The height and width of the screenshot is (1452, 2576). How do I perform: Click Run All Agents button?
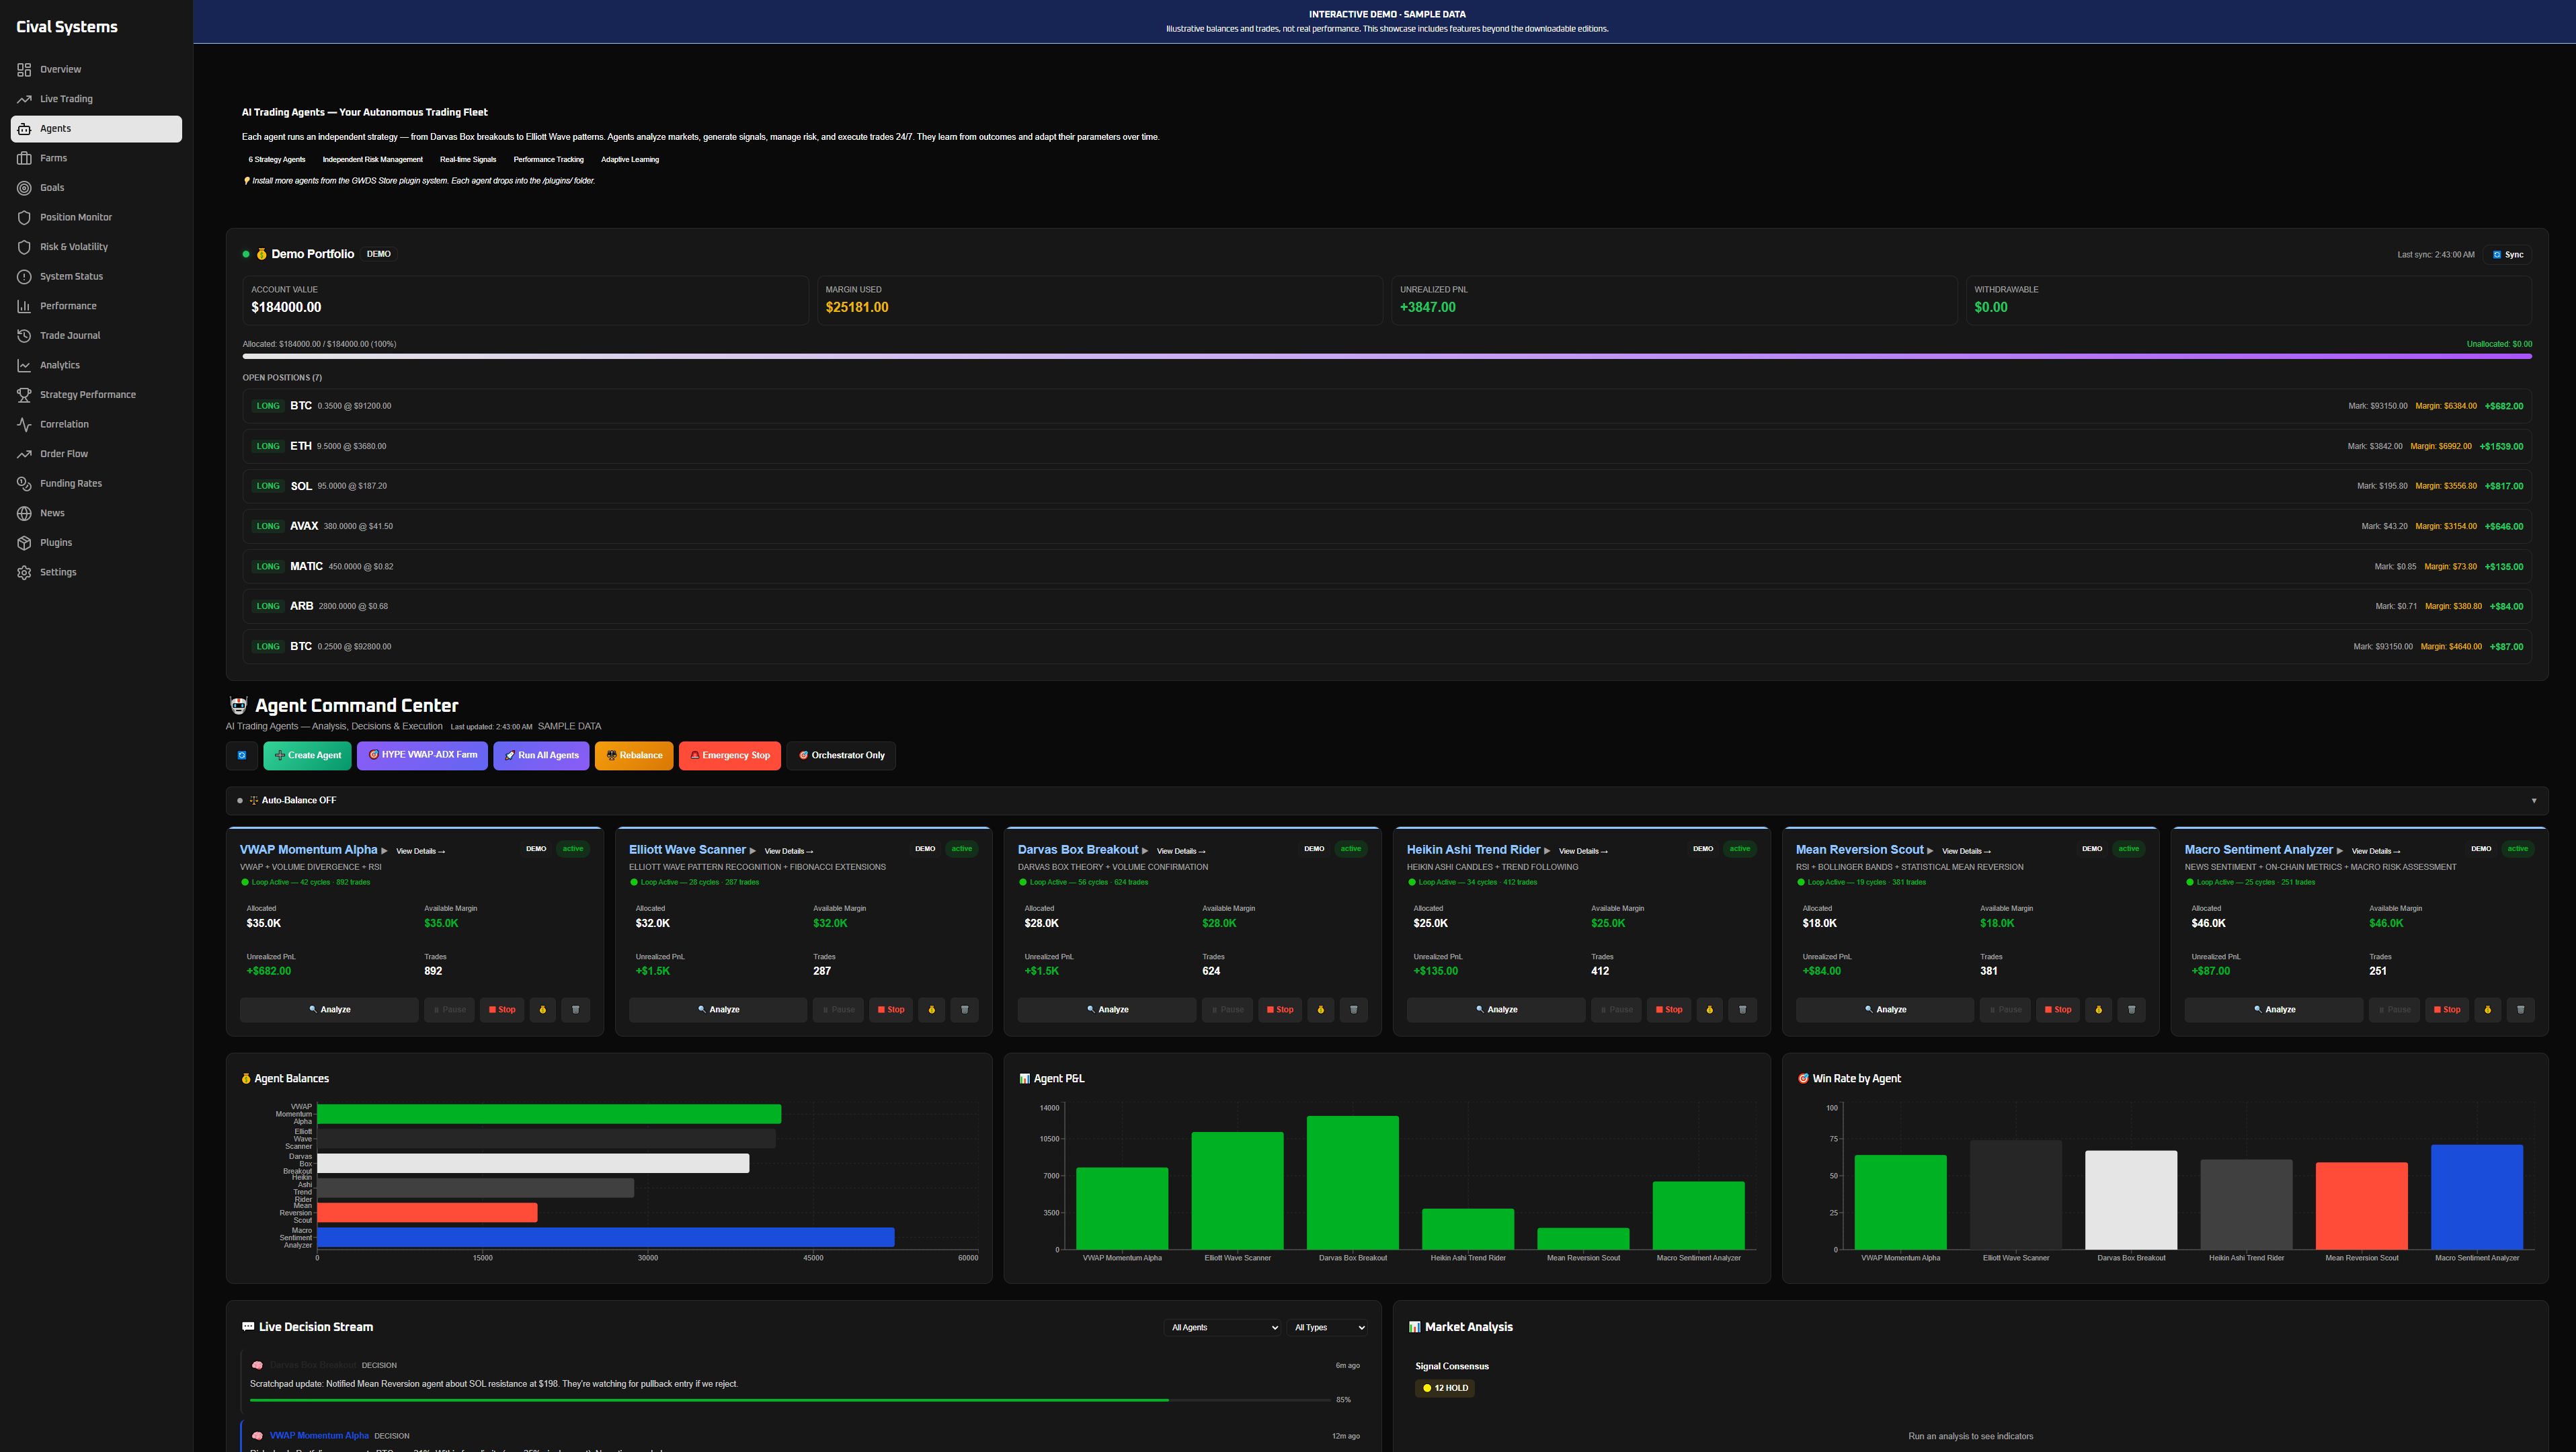click(541, 755)
